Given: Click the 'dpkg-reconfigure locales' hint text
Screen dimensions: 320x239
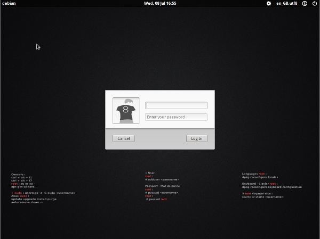Looking at the screenshot, I should coord(260,177).
